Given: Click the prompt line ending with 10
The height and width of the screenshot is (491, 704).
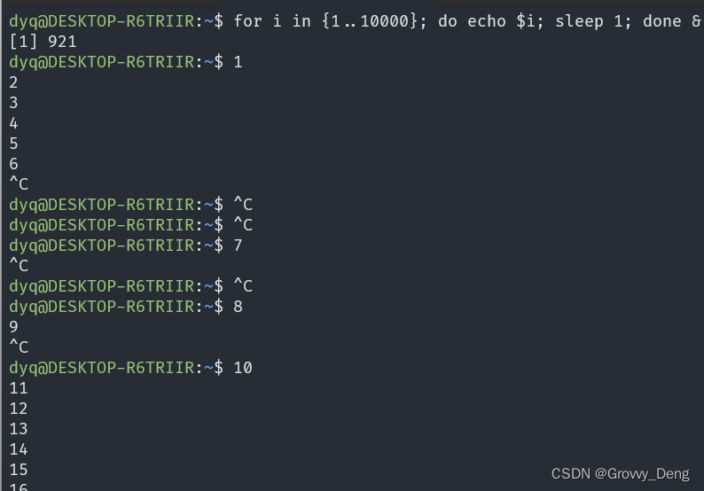Looking at the screenshot, I should 130,368.
